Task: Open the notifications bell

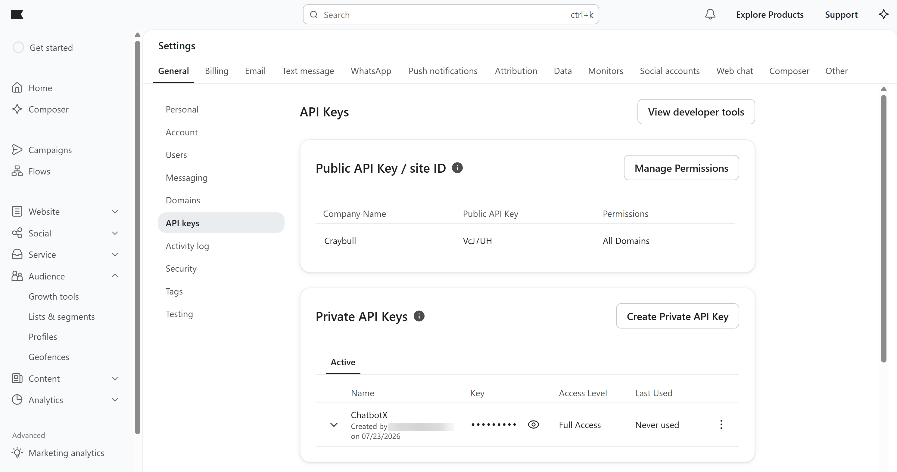Action: coord(710,14)
